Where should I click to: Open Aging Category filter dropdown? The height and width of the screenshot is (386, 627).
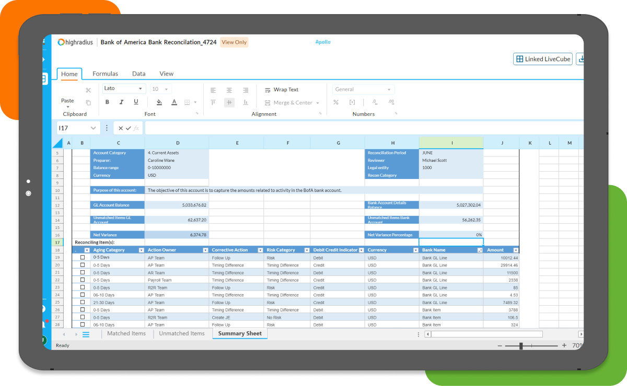pyautogui.click(x=141, y=250)
